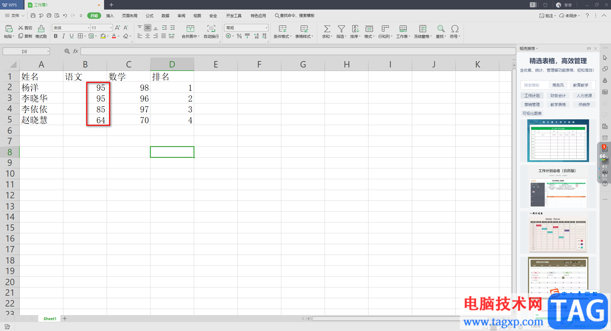Open 工作计划总结 (日历版) template thumbnail
This screenshot has height=331, width=611.
tap(558, 187)
